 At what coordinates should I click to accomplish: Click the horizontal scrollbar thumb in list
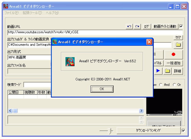(x=15, y=111)
